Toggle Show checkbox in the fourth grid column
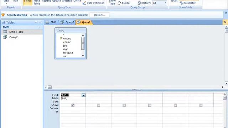Viewport: 228px width, 128px height. (150, 105)
